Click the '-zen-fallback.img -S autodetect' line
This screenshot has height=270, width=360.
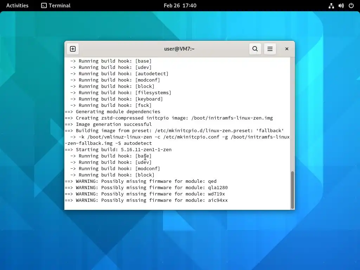point(108,143)
